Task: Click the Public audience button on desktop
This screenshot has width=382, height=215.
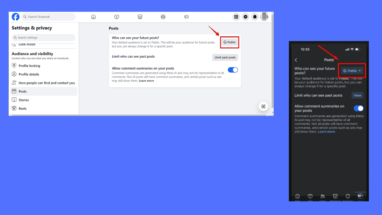Action: pos(230,42)
